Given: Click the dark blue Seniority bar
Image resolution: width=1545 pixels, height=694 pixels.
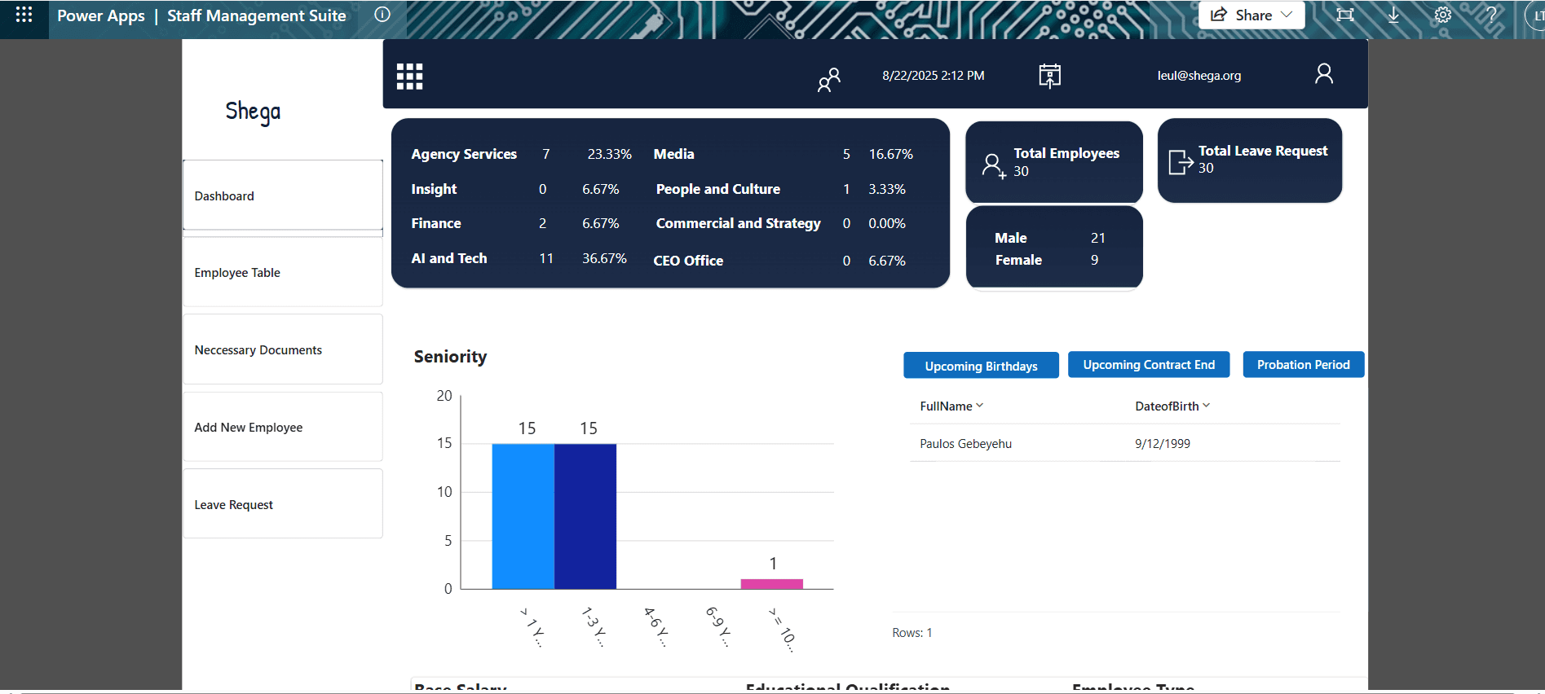Looking at the screenshot, I should 585,516.
